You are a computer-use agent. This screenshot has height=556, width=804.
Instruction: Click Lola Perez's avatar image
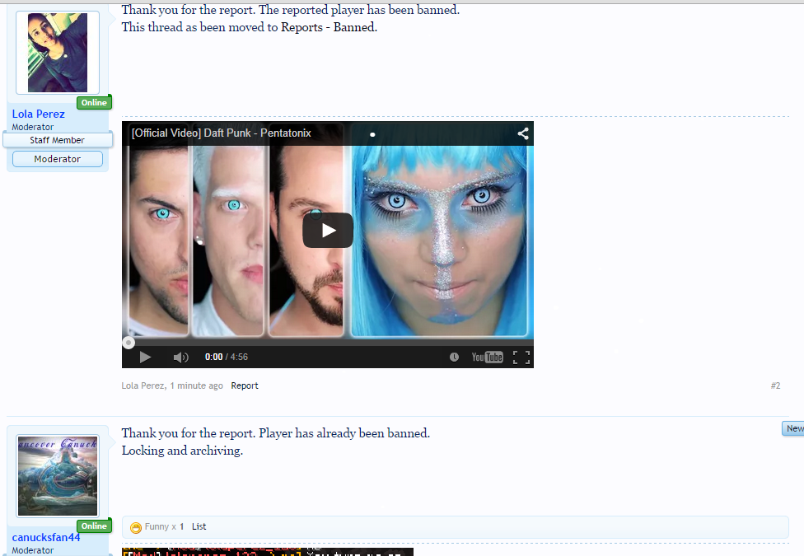click(58, 53)
